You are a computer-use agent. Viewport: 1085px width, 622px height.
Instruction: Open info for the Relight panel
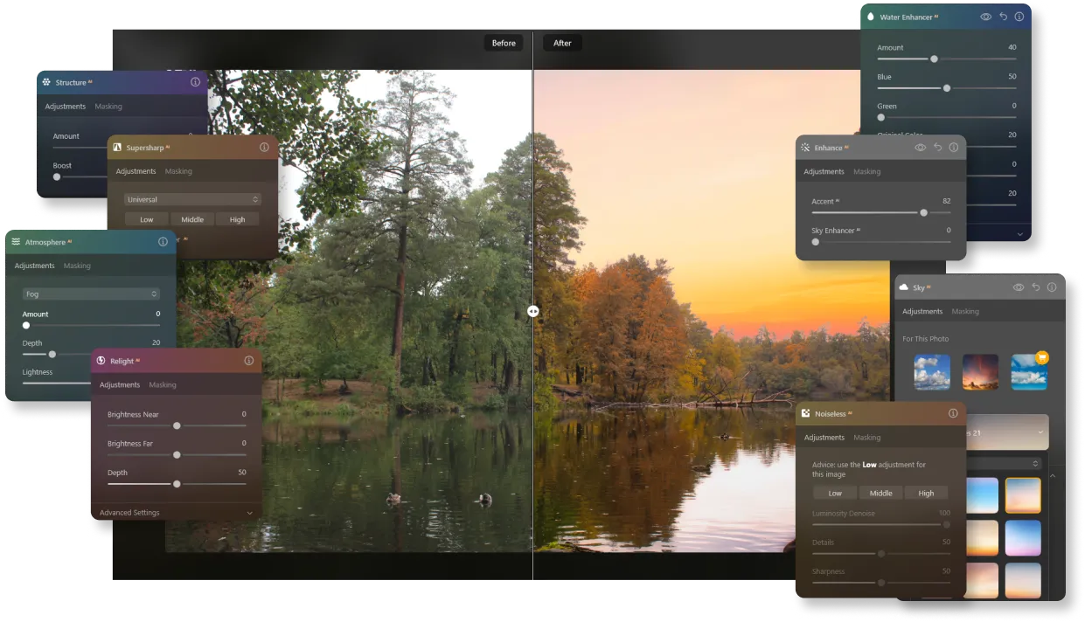tap(249, 361)
